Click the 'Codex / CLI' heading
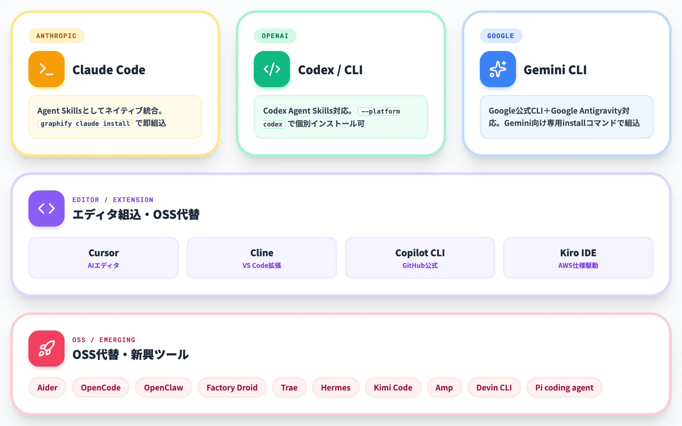 click(330, 70)
